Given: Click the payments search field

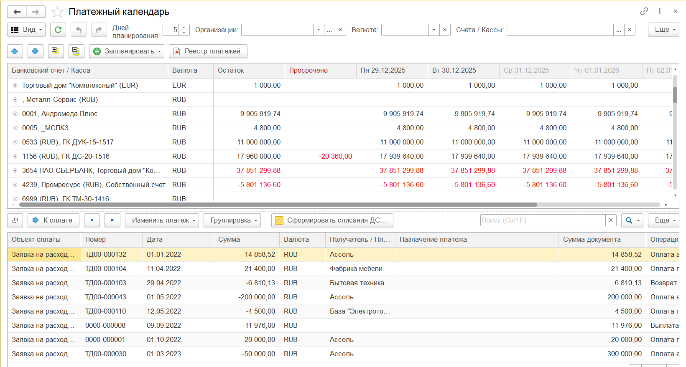Looking at the screenshot, I should point(543,220).
